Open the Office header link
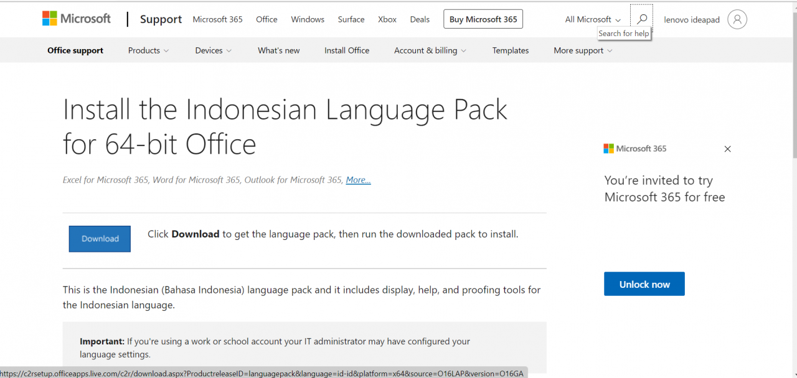 (266, 19)
